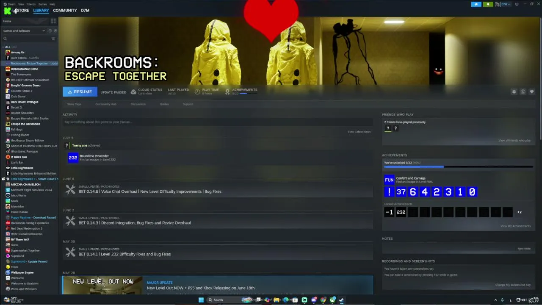Open game info icon beside gear
This screenshot has width=542, height=305.
pyautogui.click(x=523, y=91)
